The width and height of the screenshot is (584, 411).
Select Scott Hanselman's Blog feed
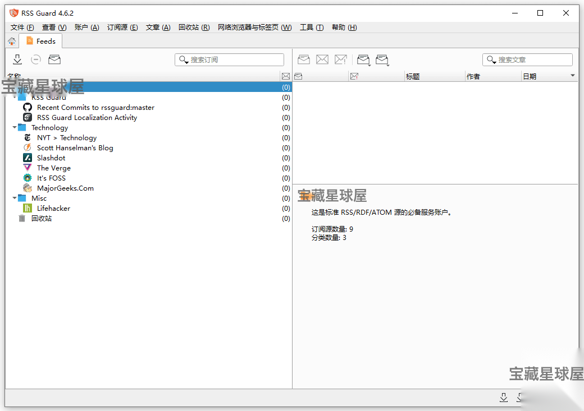[148, 147]
